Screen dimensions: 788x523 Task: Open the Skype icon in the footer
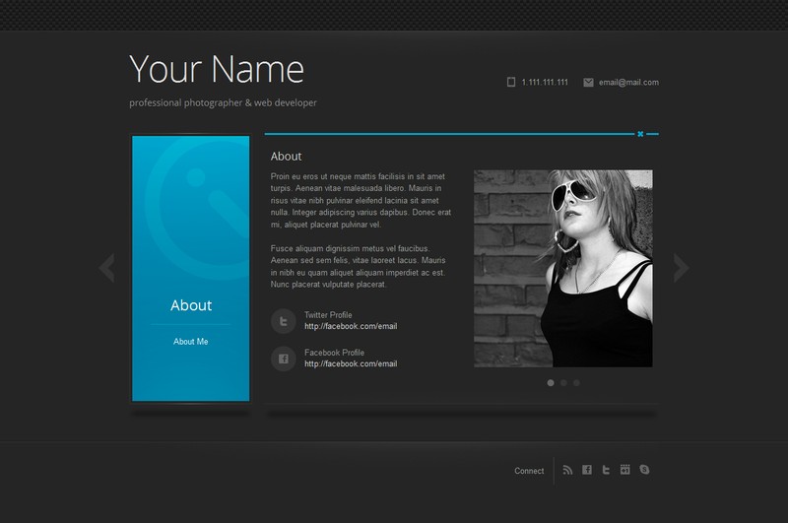coord(644,471)
